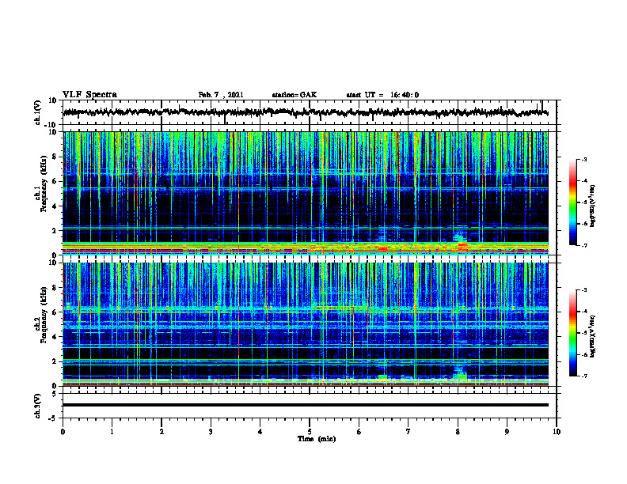Click time axis tick label "3"
627x484 pixels.
click(211, 432)
